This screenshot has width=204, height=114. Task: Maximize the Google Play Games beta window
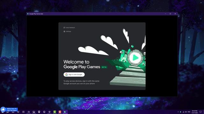[170, 14]
